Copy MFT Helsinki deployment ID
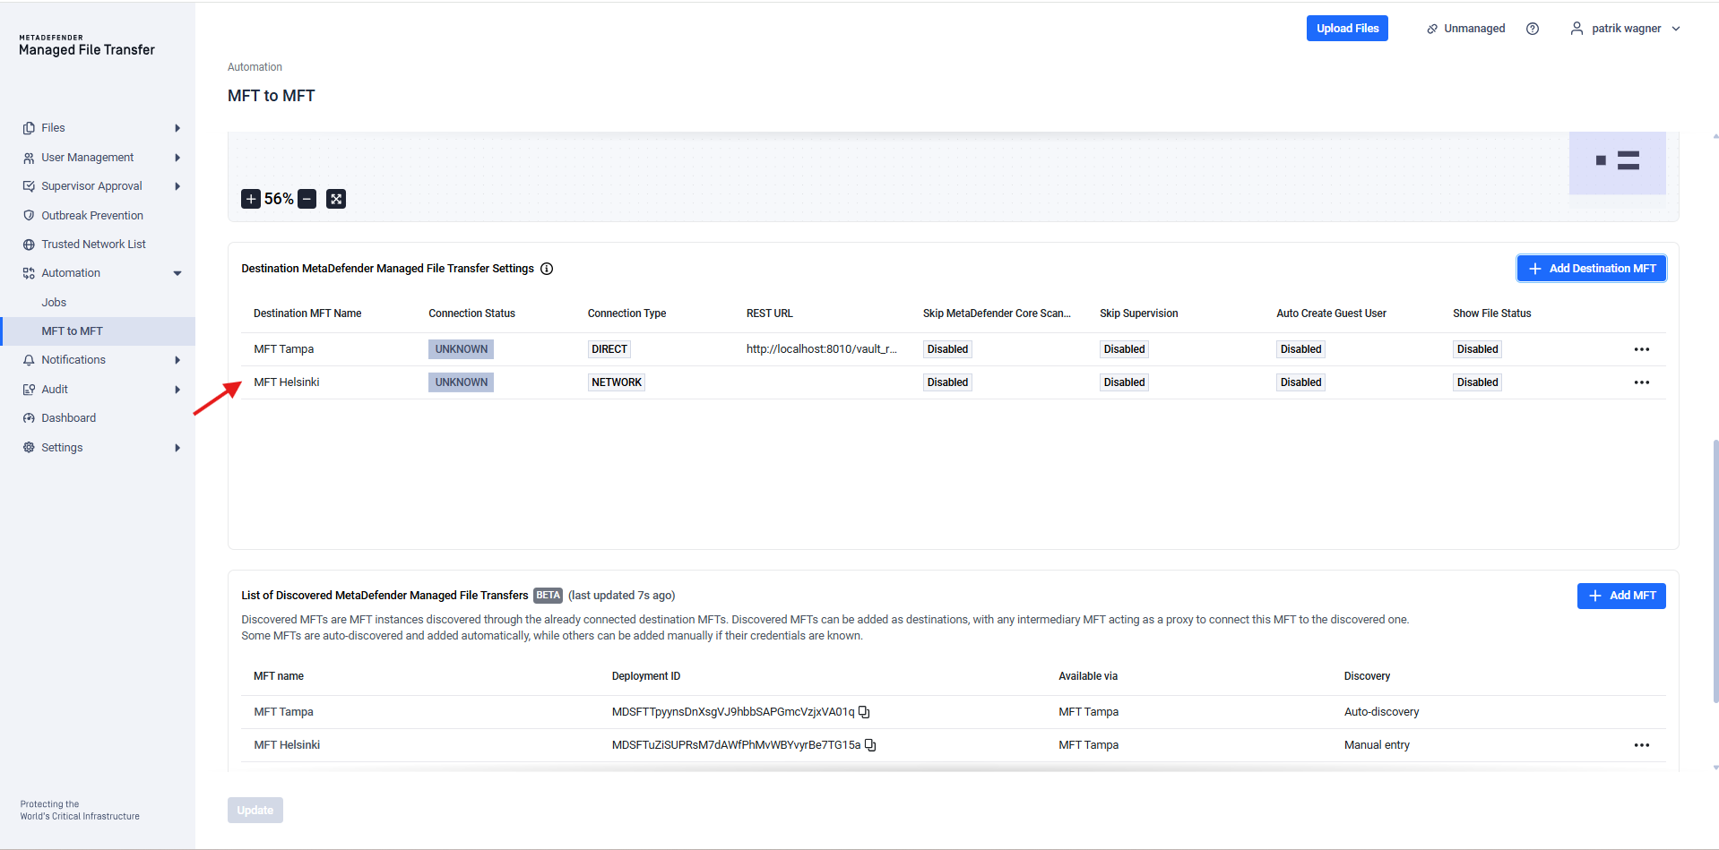 pos(870,745)
